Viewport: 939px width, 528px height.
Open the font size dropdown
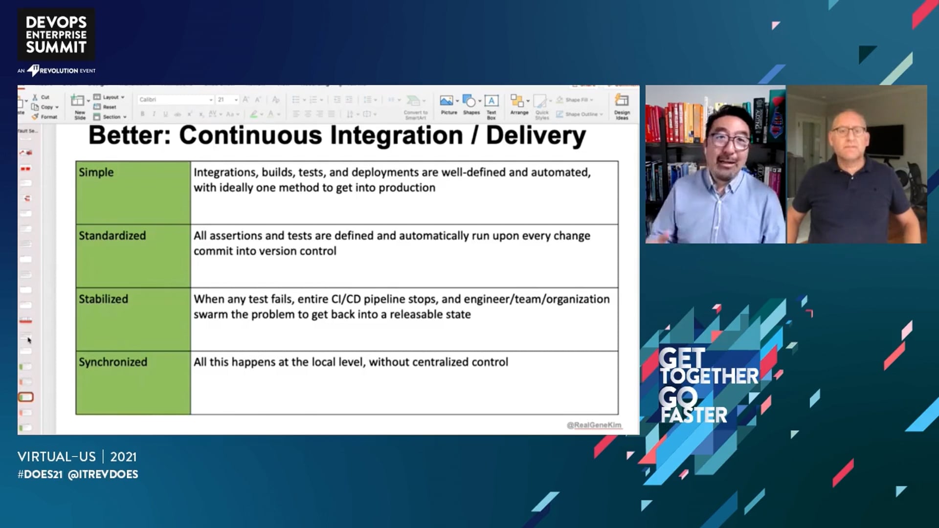coord(227,100)
